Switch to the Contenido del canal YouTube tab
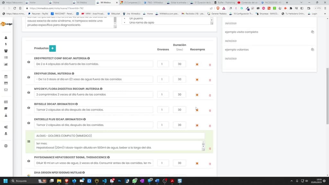Screen dimensions: 329x185 tap(248, 3)
